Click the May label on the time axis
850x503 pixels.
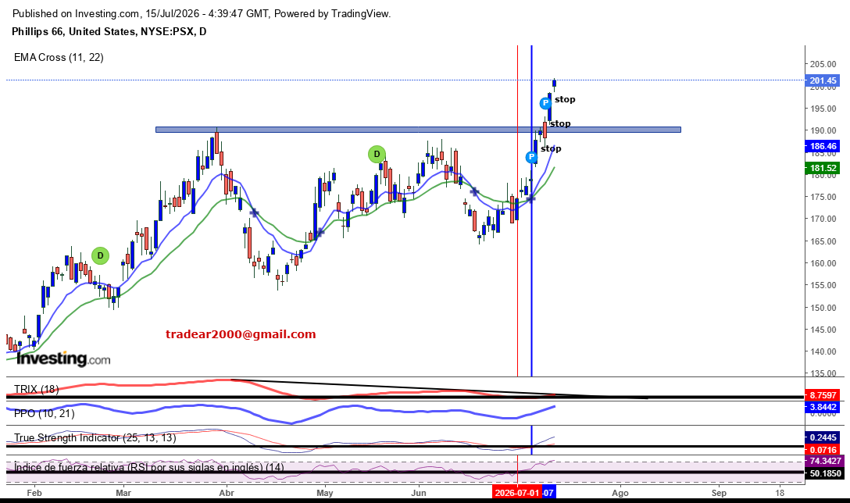pos(325,493)
